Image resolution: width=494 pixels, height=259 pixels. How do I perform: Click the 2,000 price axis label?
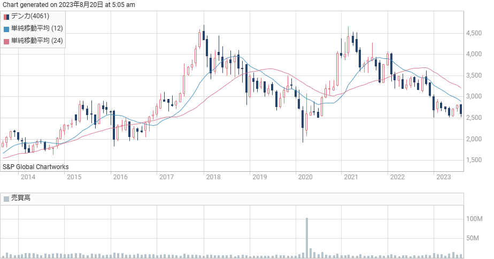coord(474,139)
